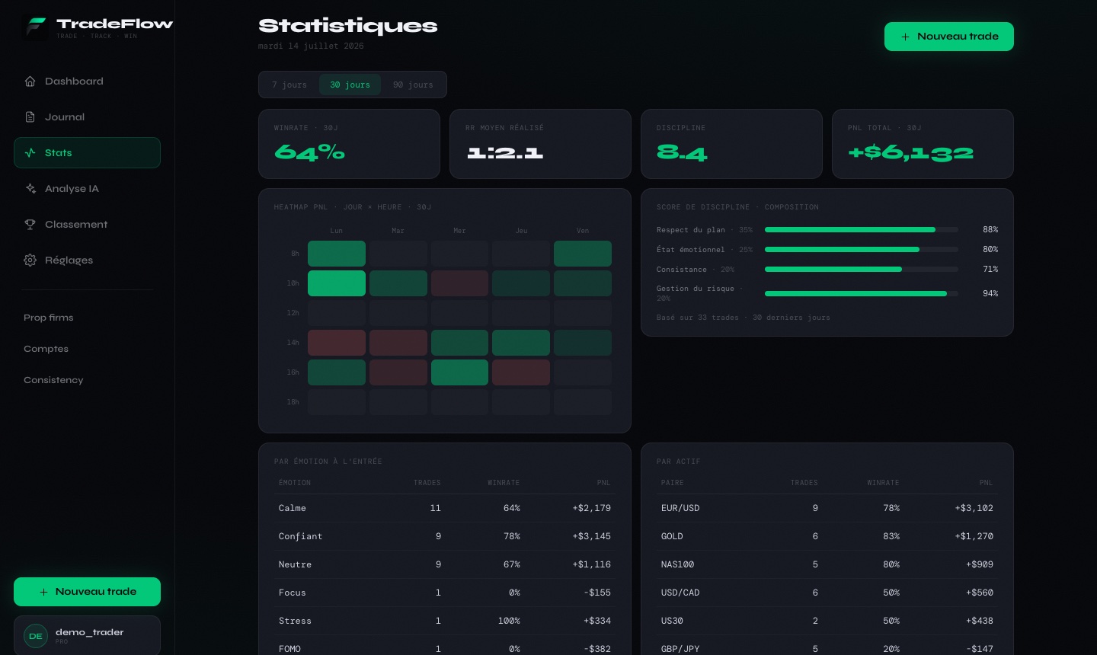The height and width of the screenshot is (655, 1097).
Task: Click the US30 pair row
Action: (x=827, y=621)
